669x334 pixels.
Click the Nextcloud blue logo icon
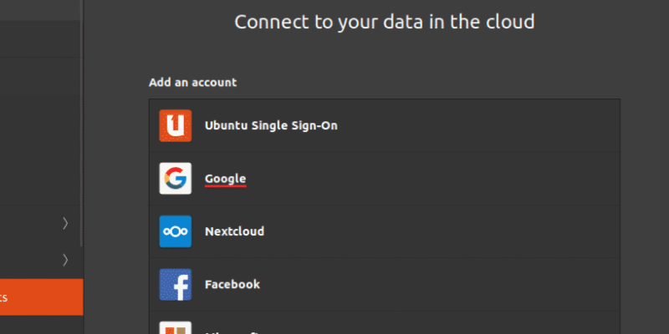[x=176, y=231]
